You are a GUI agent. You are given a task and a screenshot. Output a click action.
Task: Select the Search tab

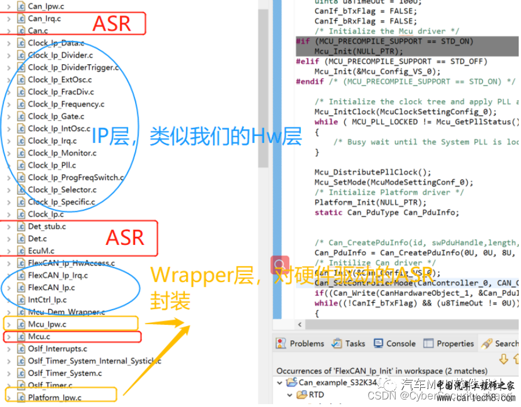click(500, 343)
